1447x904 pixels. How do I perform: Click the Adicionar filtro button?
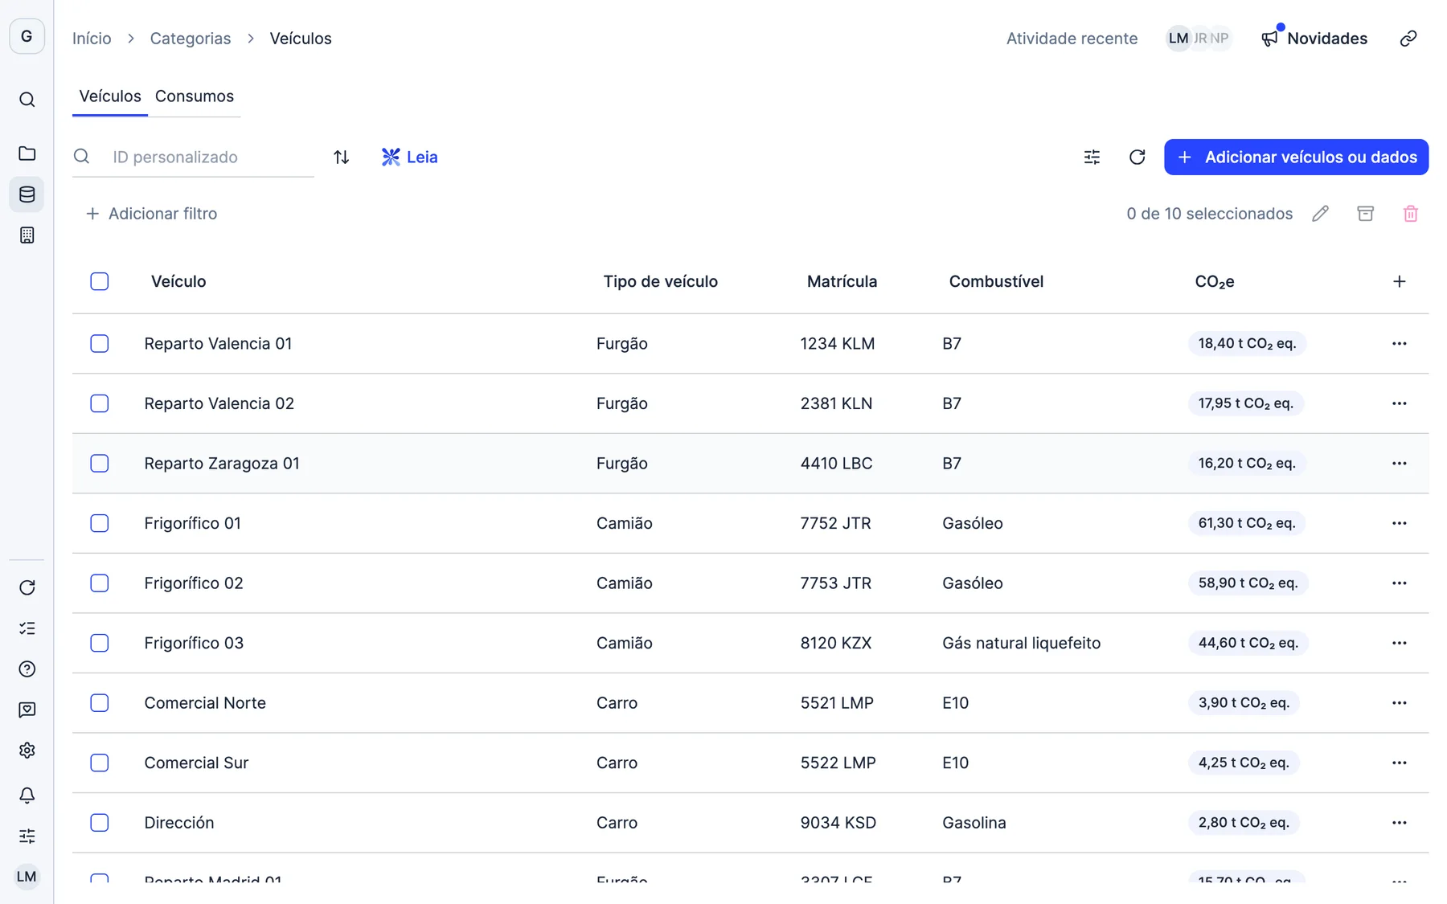tap(151, 214)
